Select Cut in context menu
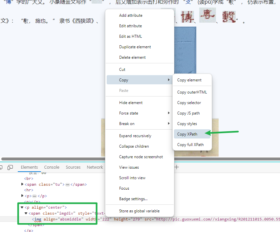This screenshot has height=232, width=280. 140,70
